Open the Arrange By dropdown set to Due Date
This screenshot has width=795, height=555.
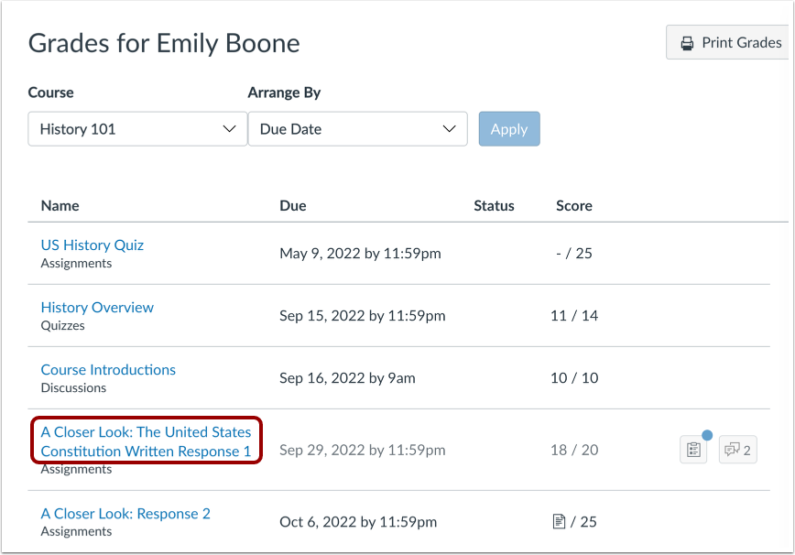[x=357, y=129]
